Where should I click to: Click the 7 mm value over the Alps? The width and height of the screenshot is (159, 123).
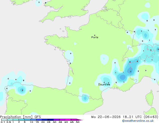[x=131, y=72]
